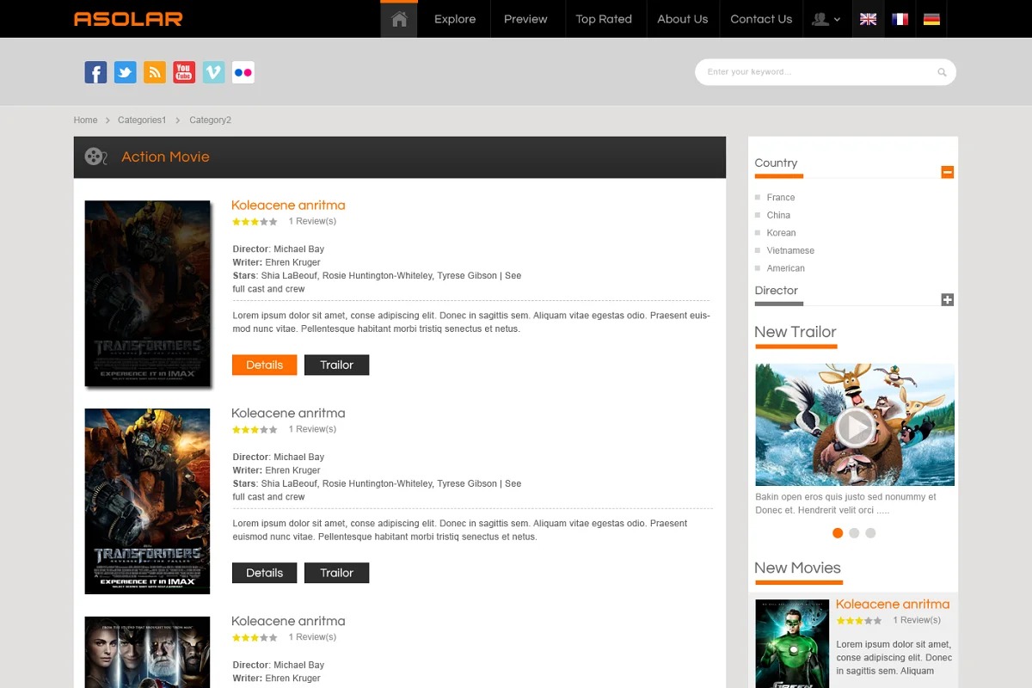This screenshot has width=1032, height=688.
Task: Collapse the Country filter section
Action: tap(948, 172)
